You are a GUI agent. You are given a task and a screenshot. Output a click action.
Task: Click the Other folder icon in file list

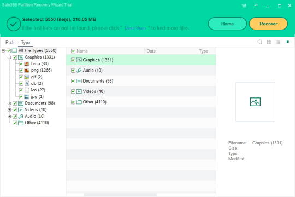[79, 102]
